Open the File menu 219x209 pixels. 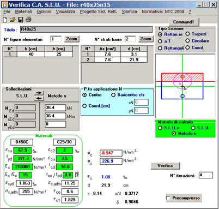[x=7, y=11]
